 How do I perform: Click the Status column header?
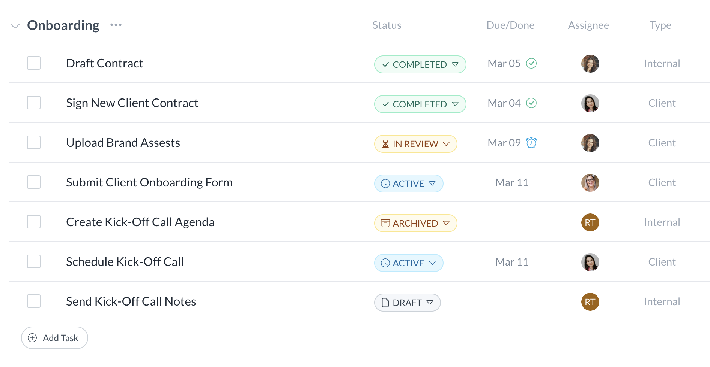coord(387,25)
